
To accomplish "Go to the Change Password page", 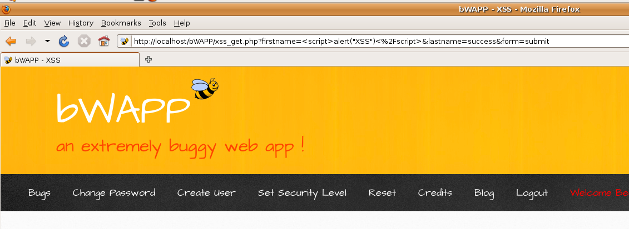I will pyautogui.click(x=114, y=192).
